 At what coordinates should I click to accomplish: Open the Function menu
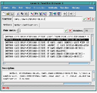[64, 8]
